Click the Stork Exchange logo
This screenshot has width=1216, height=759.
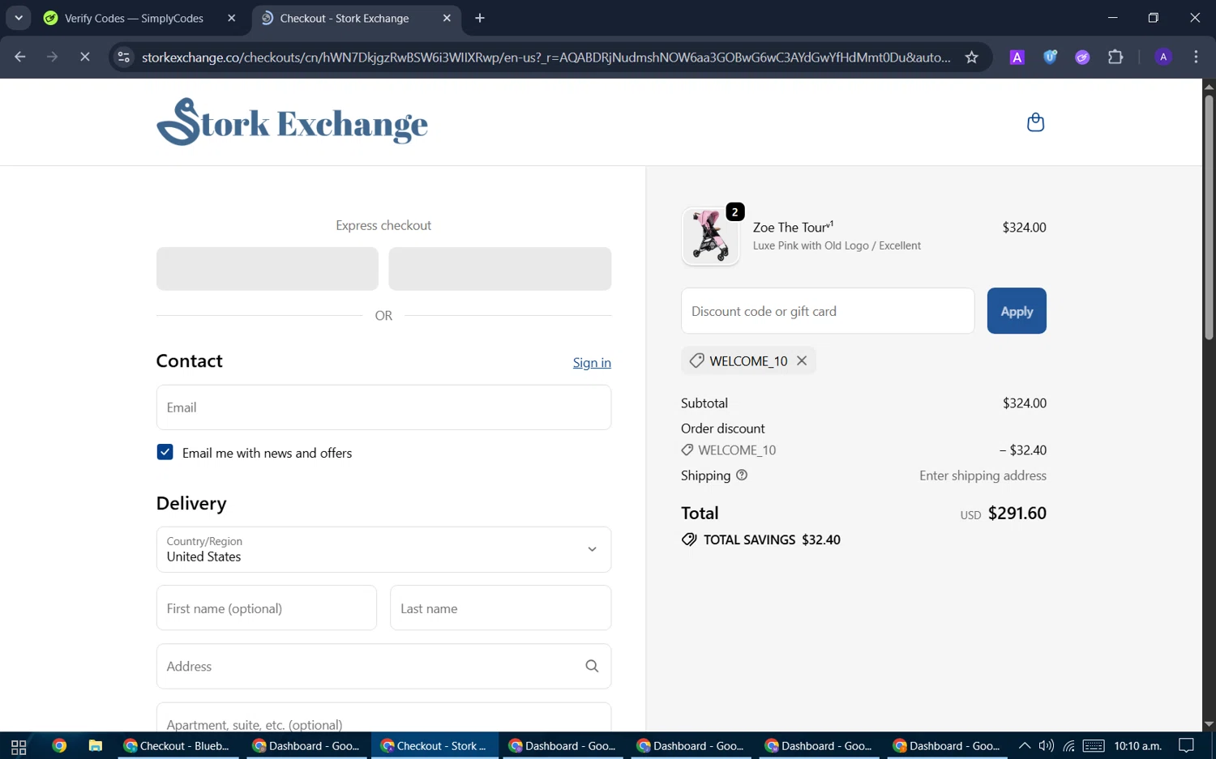292,122
